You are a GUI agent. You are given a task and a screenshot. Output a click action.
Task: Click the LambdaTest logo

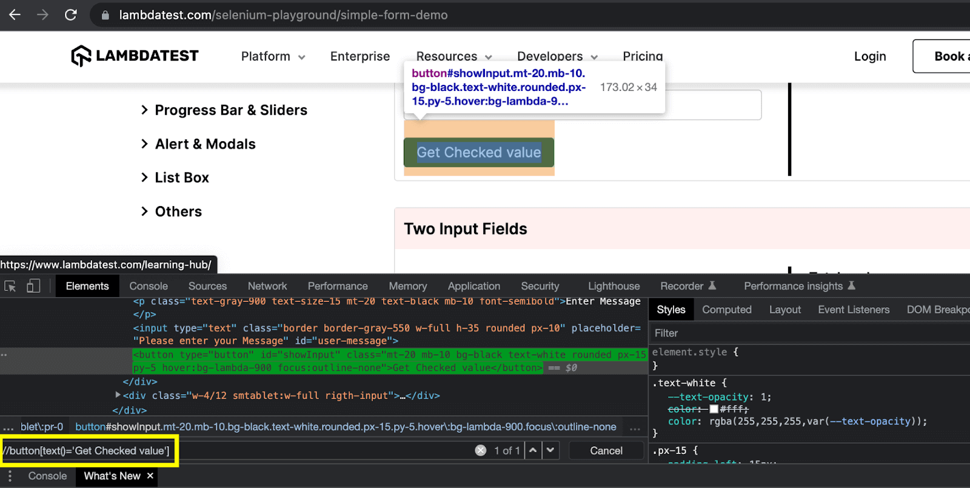(x=135, y=56)
